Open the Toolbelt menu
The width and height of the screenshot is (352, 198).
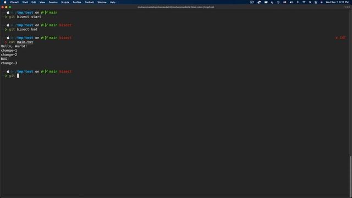(89, 2)
